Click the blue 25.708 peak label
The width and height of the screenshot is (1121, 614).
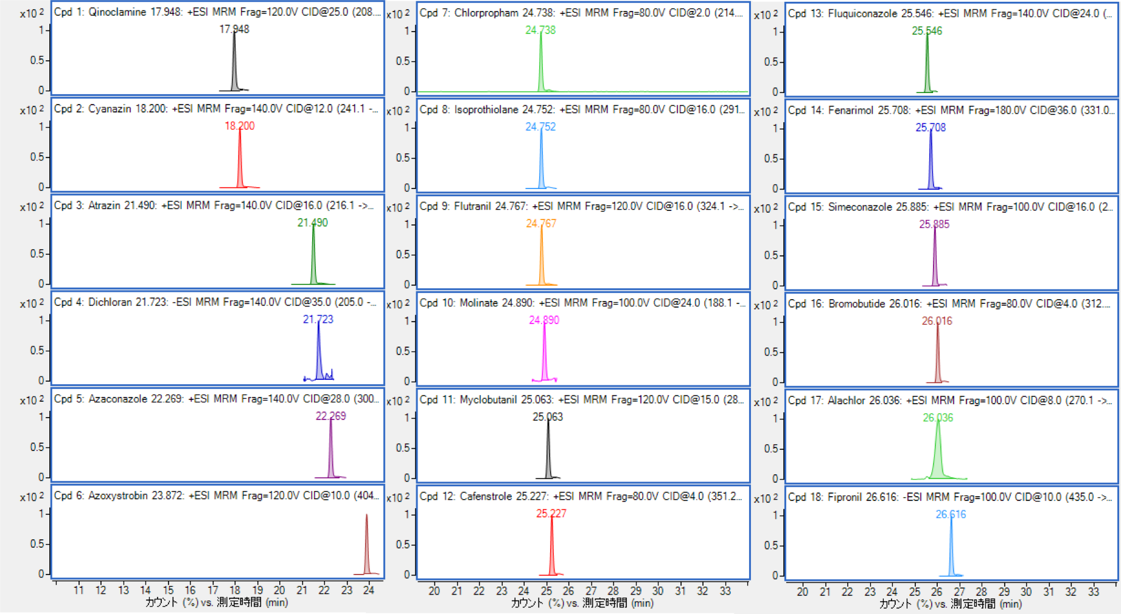931,126
